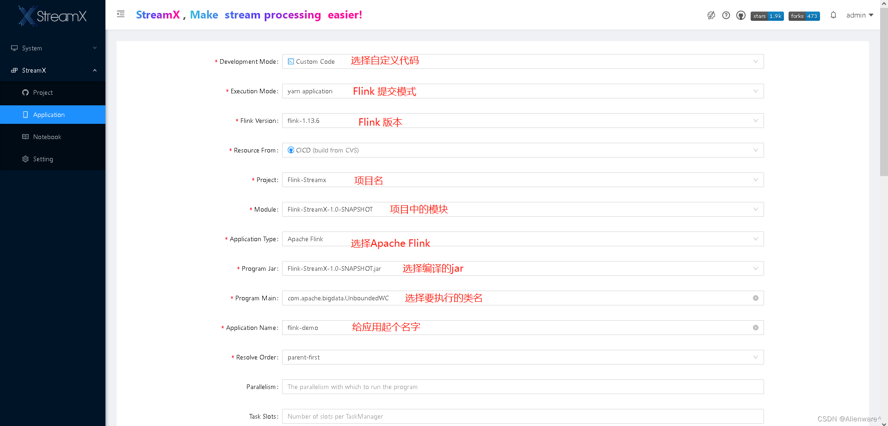Open the Setting menu item
Image resolution: width=888 pixels, height=426 pixels.
[x=53, y=159]
